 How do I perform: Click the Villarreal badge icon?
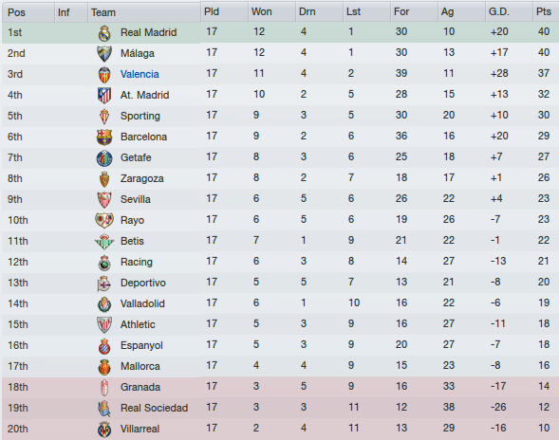104,430
